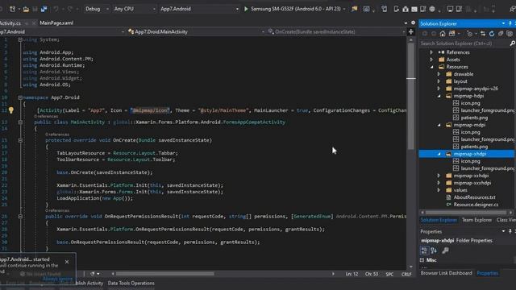Click the CRLF line ending indicator

tap(406, 274)
